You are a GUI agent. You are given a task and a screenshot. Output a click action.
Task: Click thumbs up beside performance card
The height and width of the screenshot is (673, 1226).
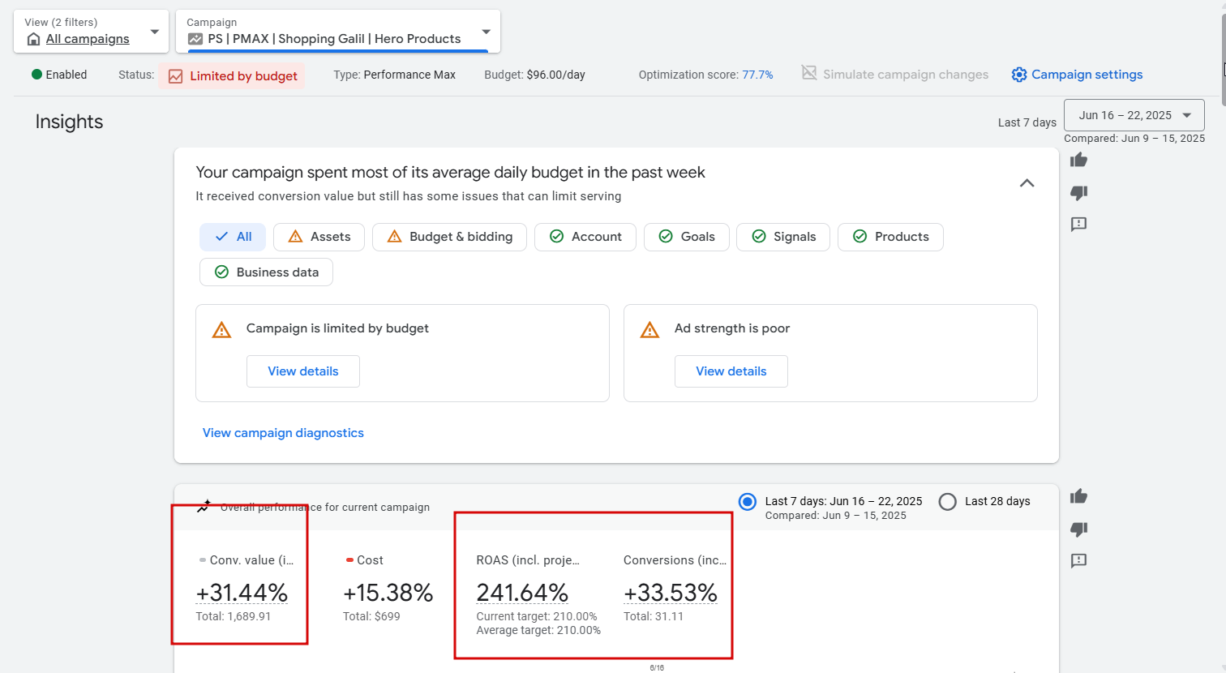[1078, 496]
